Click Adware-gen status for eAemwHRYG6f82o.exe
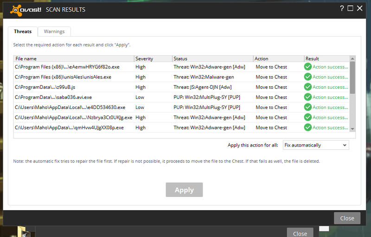This screenshot has width=371, height=237. (x=210, y=67)
